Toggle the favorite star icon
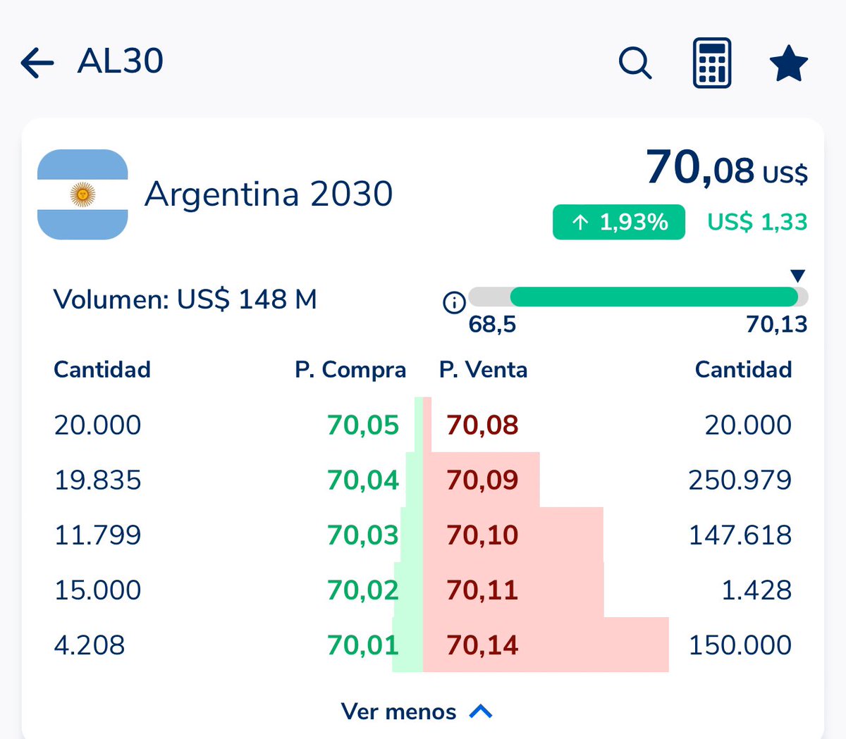 788,63
